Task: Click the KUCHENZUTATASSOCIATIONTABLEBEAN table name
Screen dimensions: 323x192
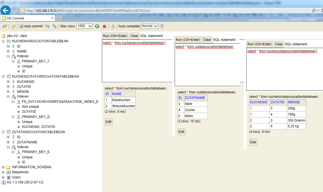Action: pyautogui.click(x=45, y=77)
